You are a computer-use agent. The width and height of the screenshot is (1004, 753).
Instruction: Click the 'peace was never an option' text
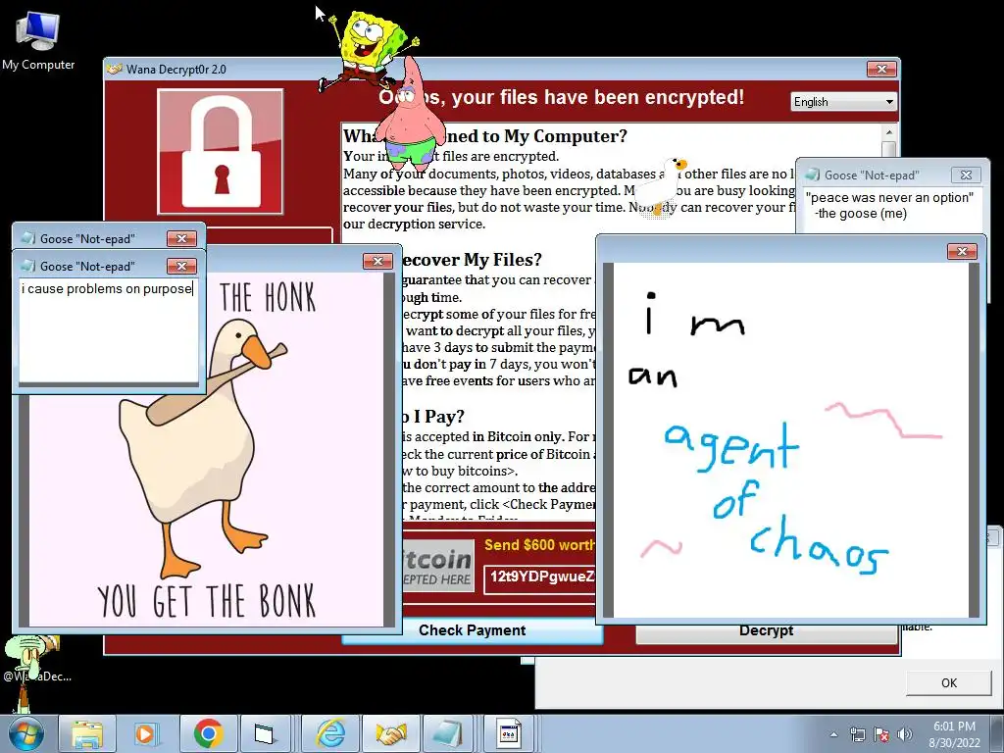tap(889, 198)
